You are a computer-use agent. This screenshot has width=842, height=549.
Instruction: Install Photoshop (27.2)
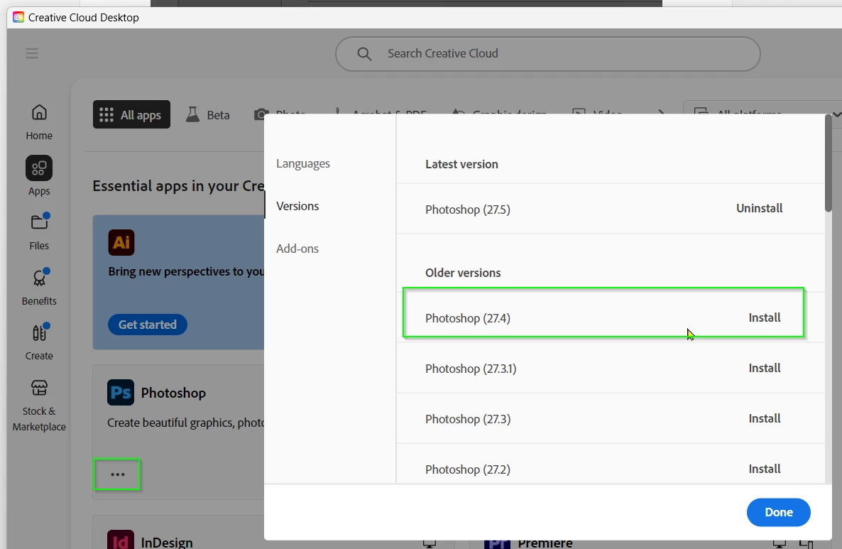pos(765,469)
